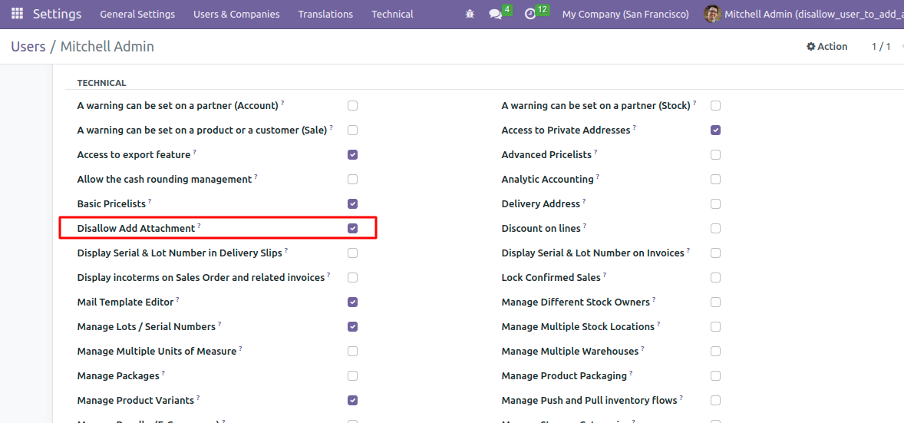904x423 pixels.
Task: Click 'Manage Push and Pull inventory flows' label
Action: point(589,401)
